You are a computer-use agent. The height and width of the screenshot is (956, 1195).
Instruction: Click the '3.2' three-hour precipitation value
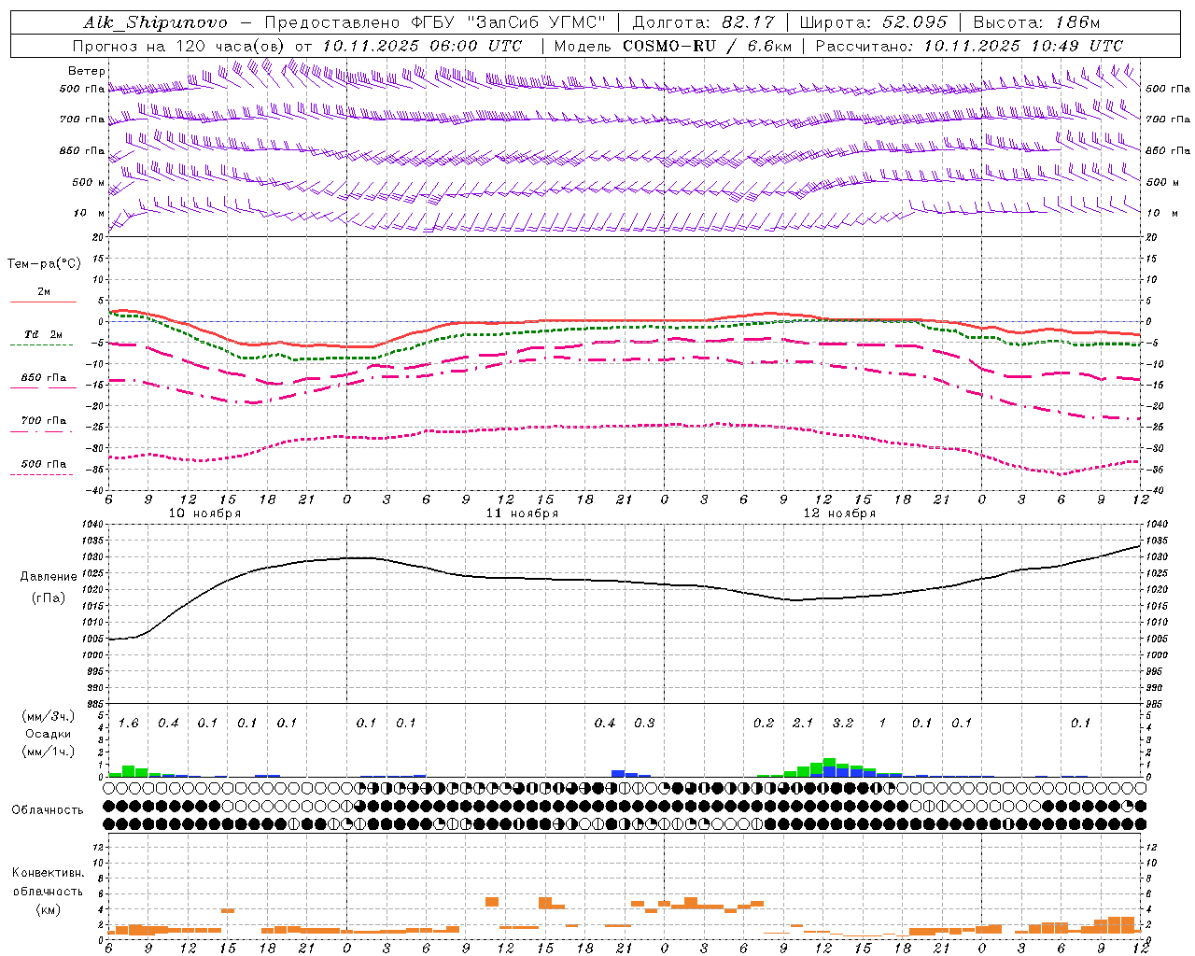click(843, 724)
